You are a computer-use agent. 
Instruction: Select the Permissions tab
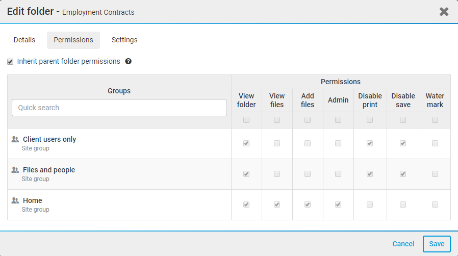pyautogui.click(x=73, y=40)
